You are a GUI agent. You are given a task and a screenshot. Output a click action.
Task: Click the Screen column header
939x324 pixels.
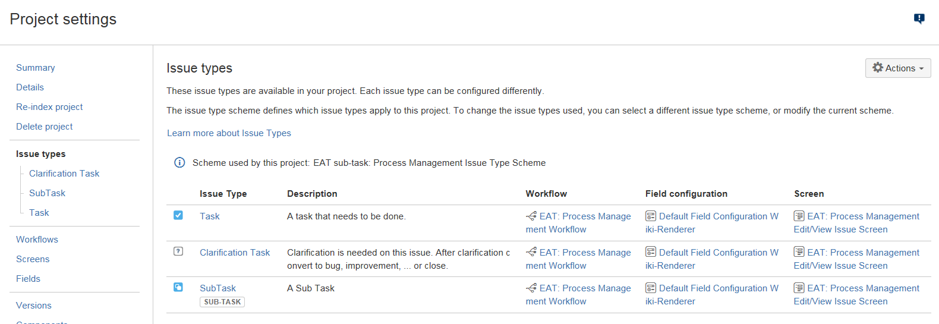pyautogui.click(x=809, y=194)
